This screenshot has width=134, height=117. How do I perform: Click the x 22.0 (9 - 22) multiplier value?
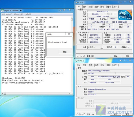(x=94, y=37)
